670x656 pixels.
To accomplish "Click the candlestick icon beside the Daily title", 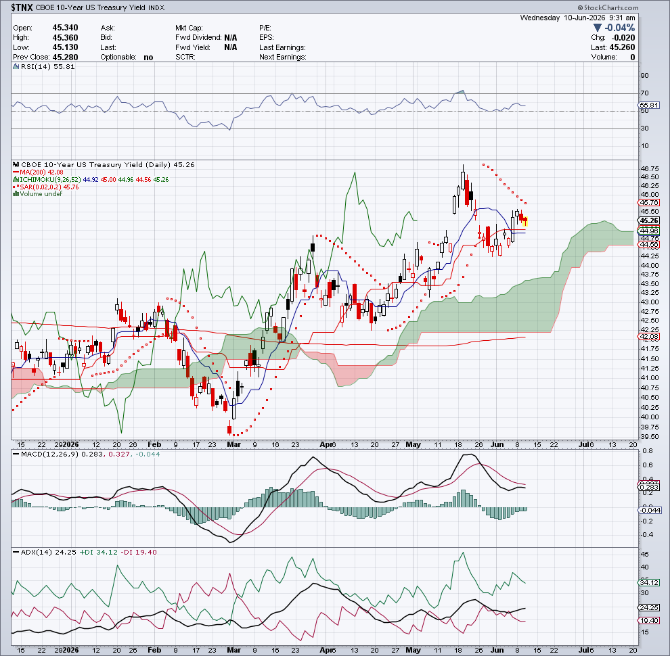I will pos(16,164).
